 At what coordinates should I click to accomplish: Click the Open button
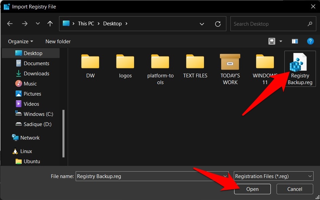pos(252,189)
